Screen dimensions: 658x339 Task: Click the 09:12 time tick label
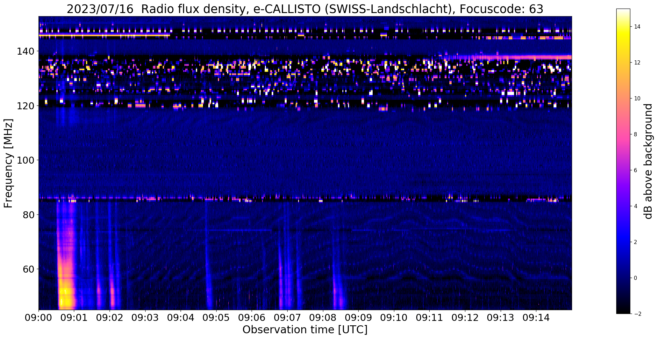(x=465, y=318)
